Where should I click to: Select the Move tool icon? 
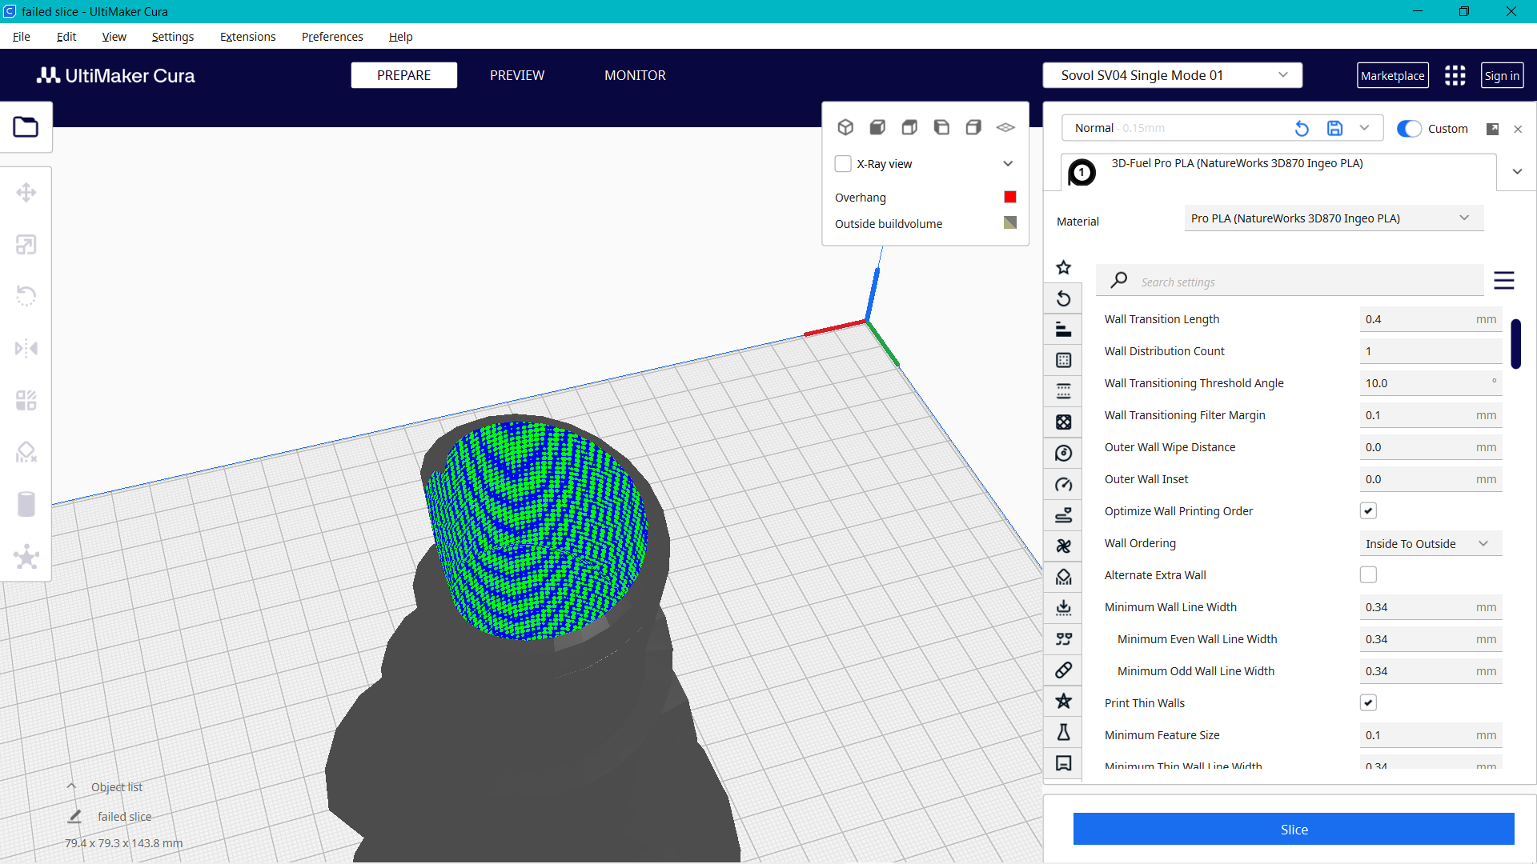26,193
